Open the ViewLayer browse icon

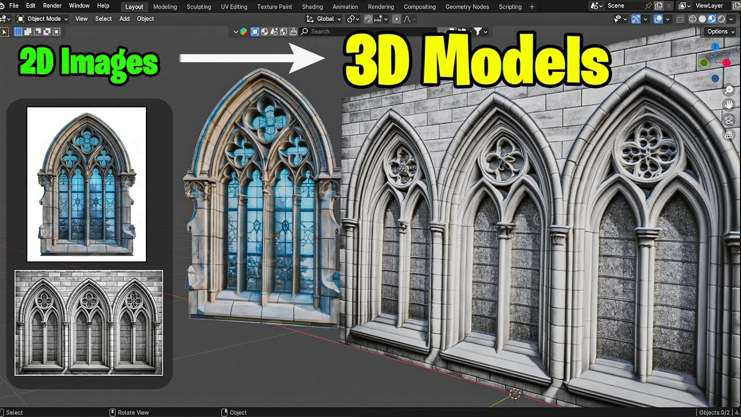pos(684,6)
